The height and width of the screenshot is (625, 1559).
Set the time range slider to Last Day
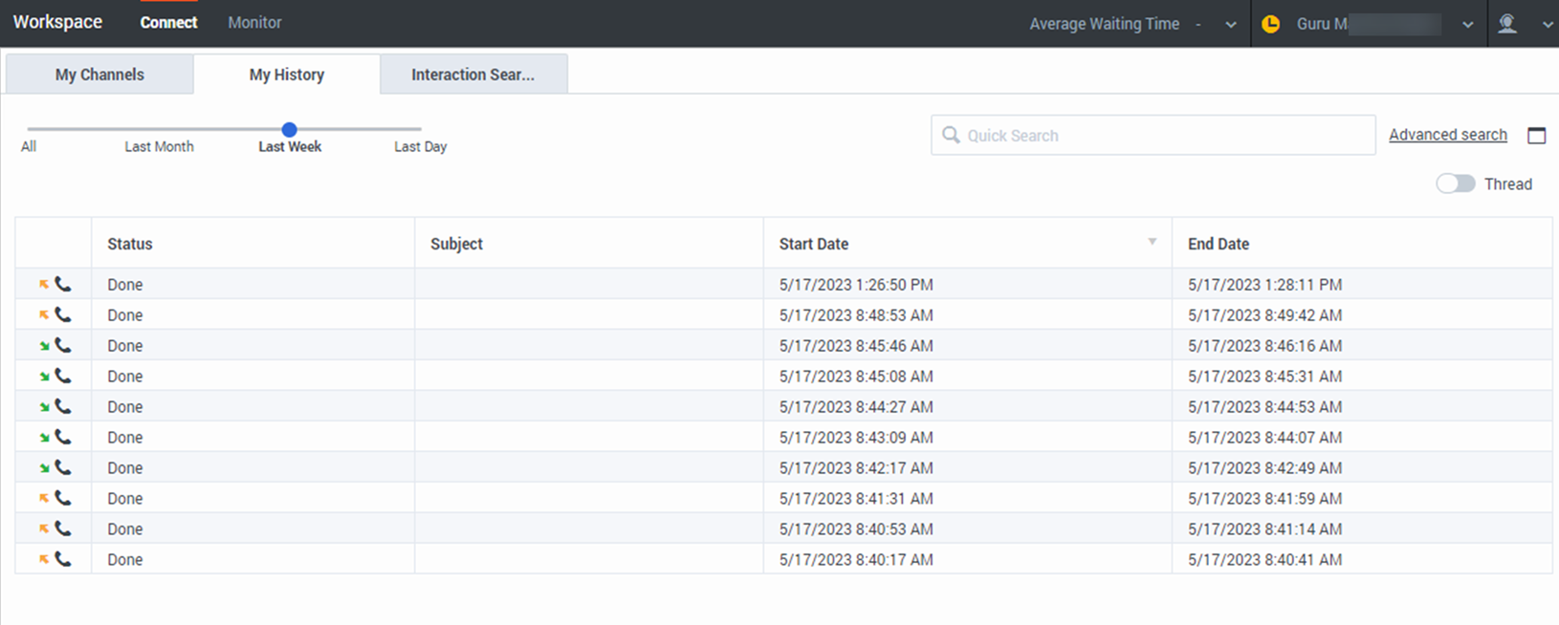click(x=420, y=129)
